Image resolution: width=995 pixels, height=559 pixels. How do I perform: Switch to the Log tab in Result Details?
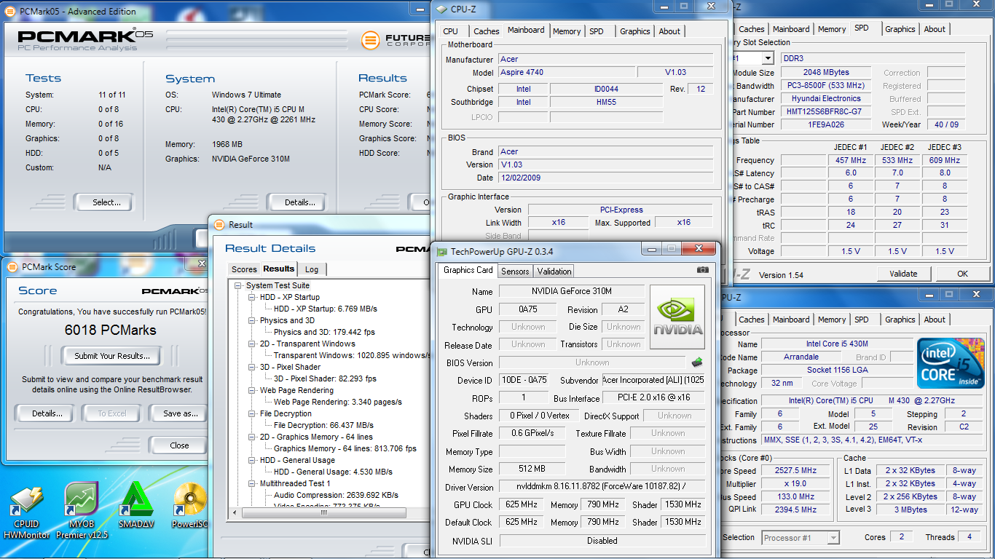[312, 269]
